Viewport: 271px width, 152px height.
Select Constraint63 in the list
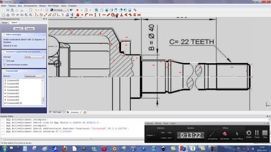(x=13, y=93)
